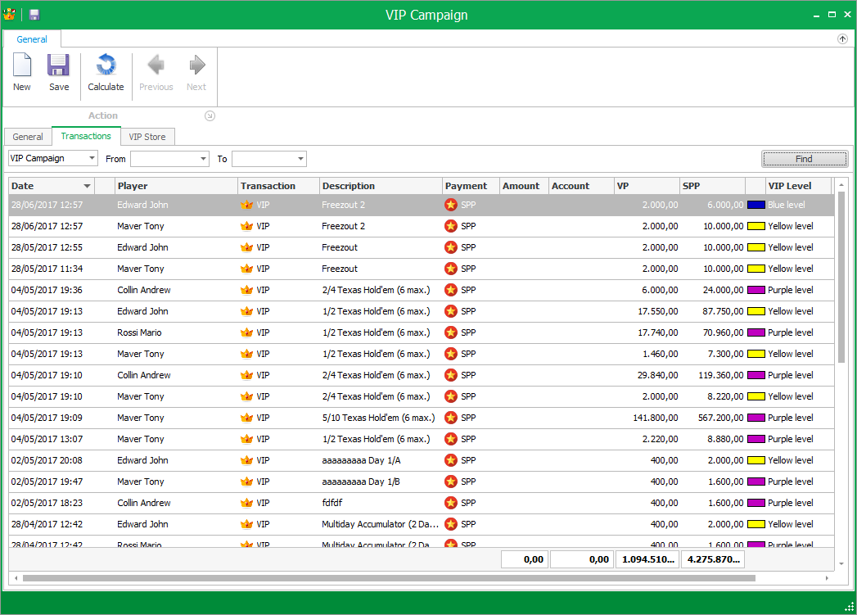Click the Previous arrow icon
Viewport: 857px width, 615px height.
(156, 66)
